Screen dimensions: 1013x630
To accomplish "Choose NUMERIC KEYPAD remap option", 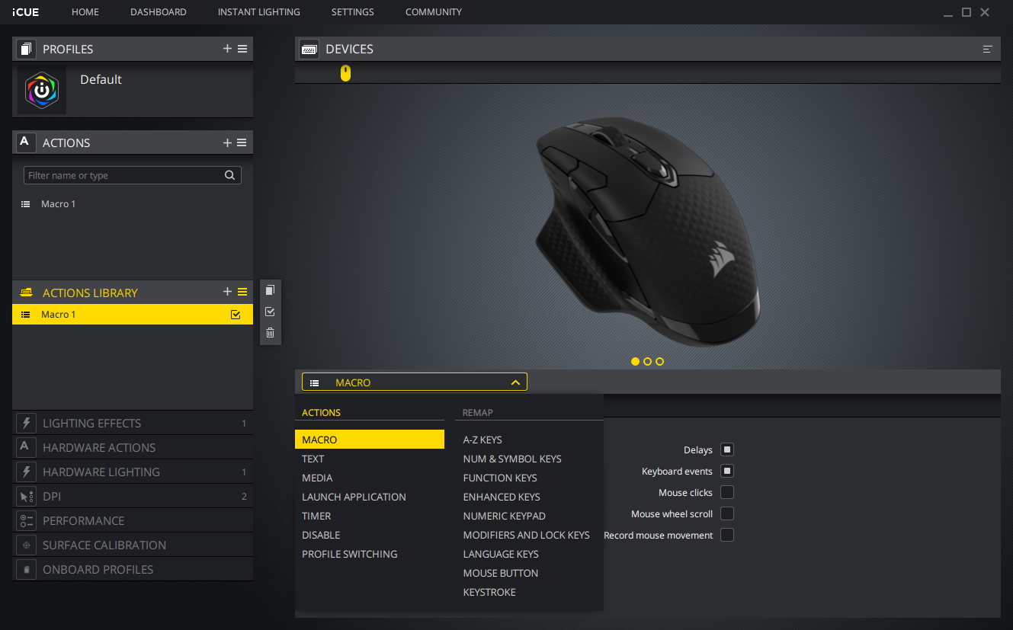I will [505, 516].
